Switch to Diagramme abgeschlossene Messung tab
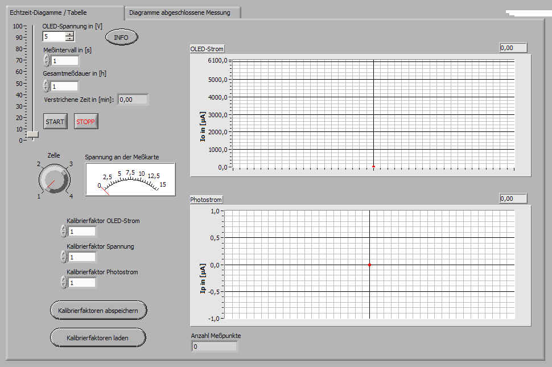552x367 pixels. [180, 12]
